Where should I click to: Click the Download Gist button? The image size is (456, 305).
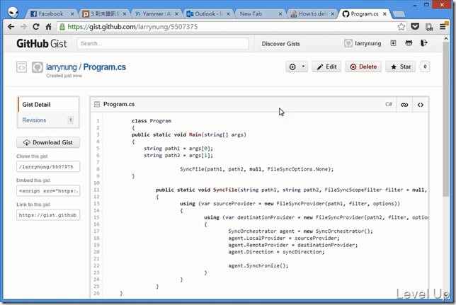tap(48, 142)
